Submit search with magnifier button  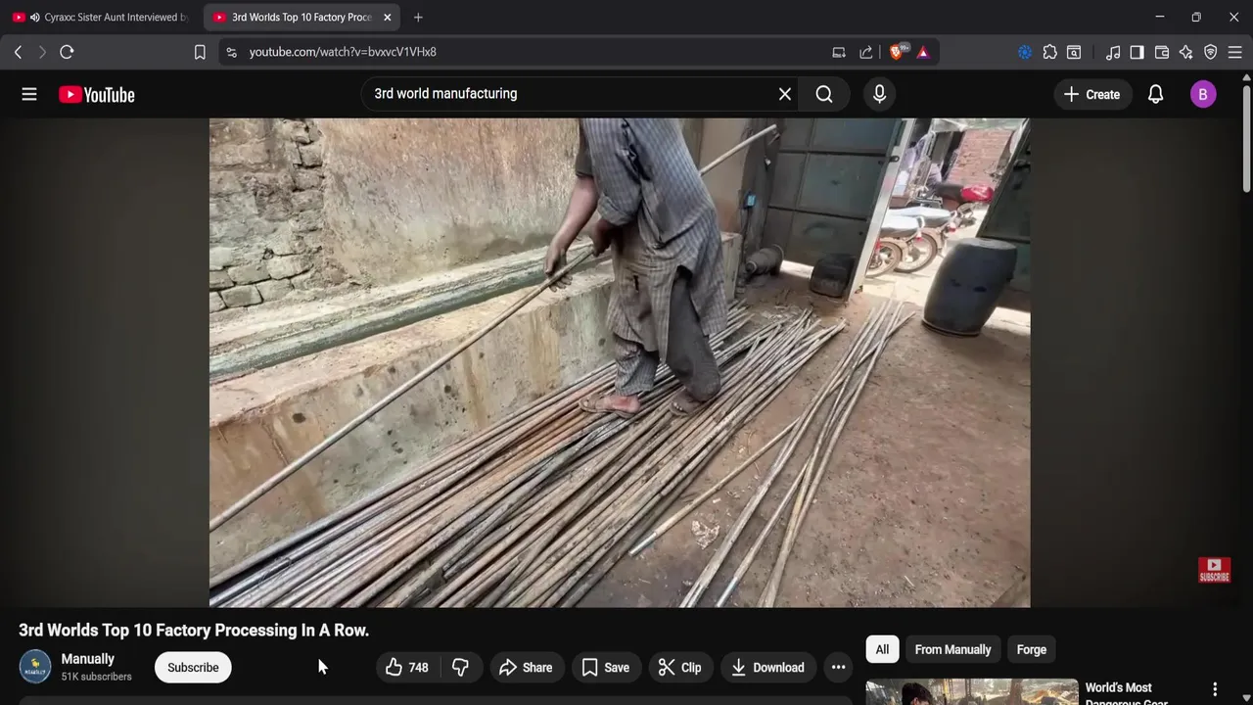(824, 94)
